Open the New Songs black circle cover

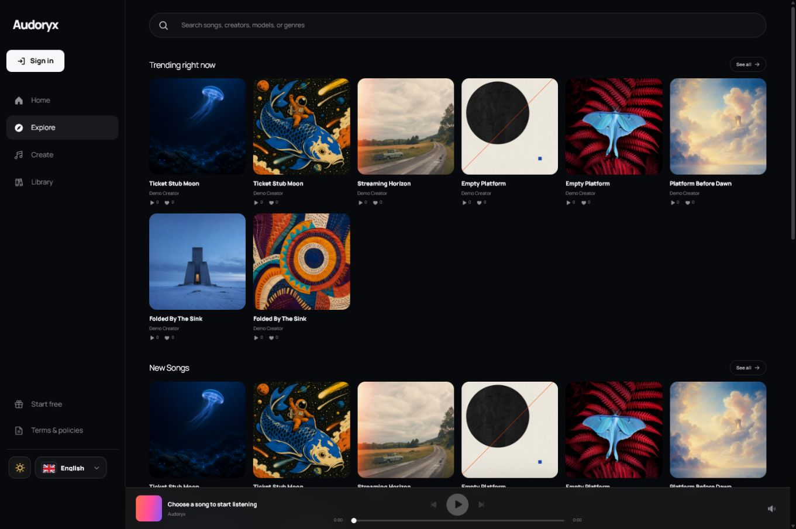tap(509, 430)
